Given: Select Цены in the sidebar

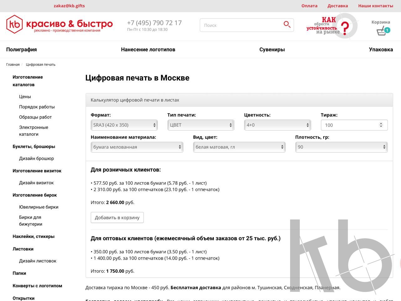Looking at the screenshot, I should [25, 97].
